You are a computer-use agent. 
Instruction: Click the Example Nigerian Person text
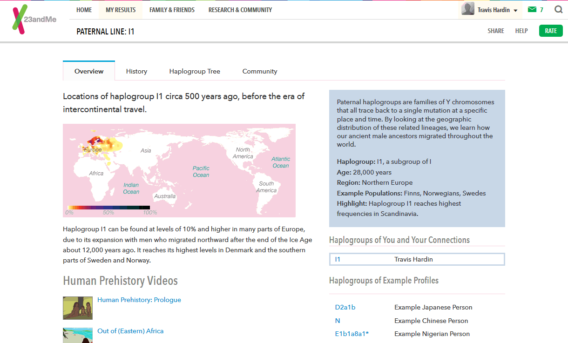432,334
